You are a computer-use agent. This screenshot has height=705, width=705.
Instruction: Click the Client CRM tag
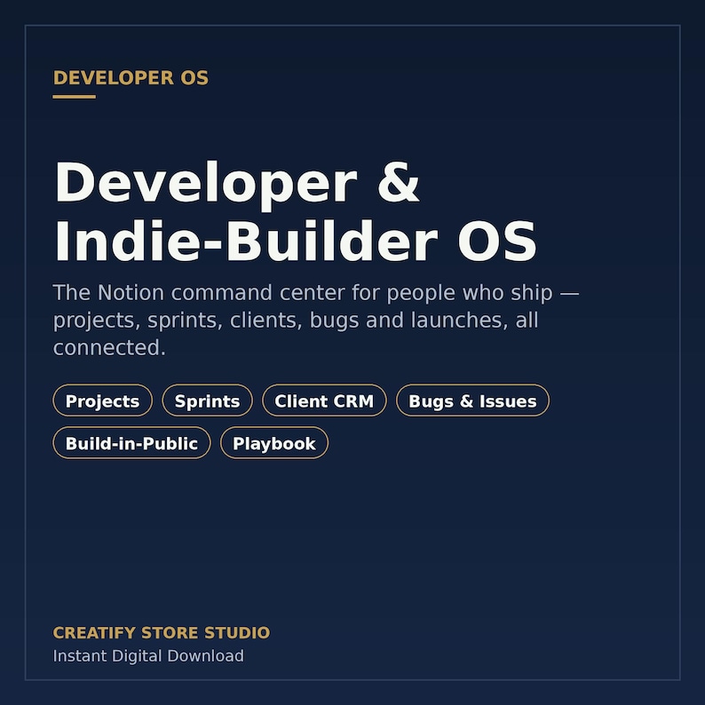click(x=324, y=400)
